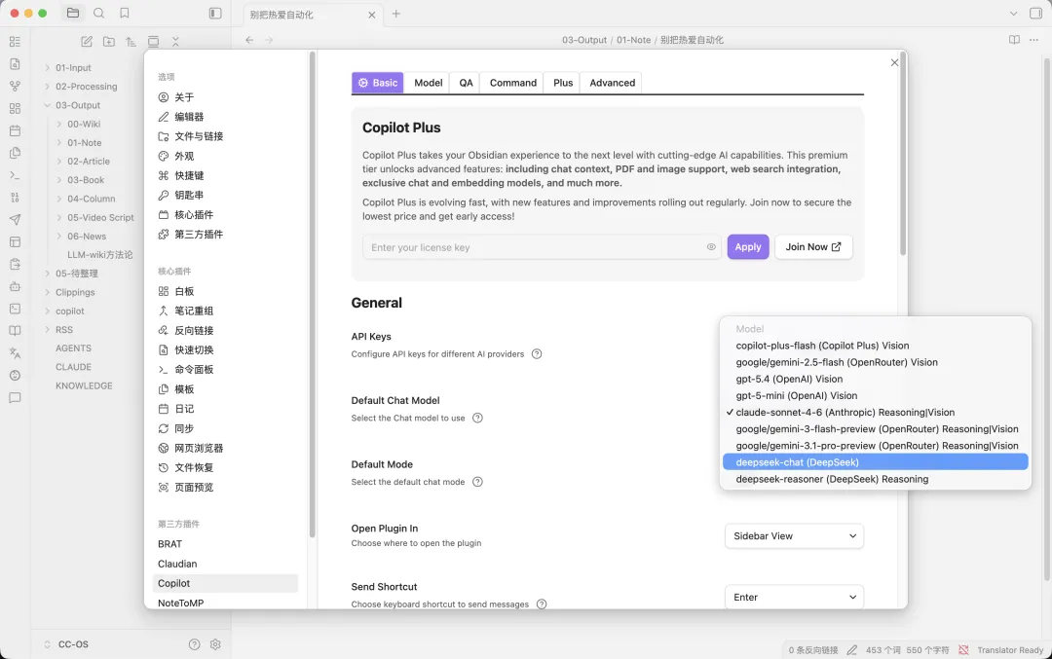Viewport: 1052px width, 659px height.
Task: Toggle license key visibility eye icon
Action: [x=711, y=247]
